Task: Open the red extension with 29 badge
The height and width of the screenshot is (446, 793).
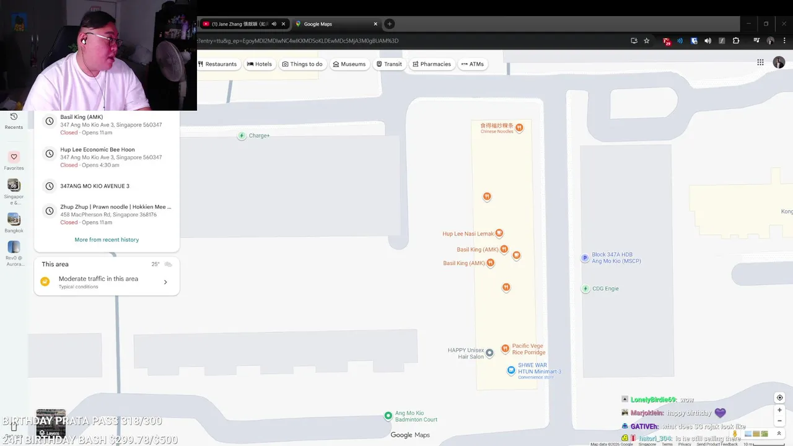Action: 667,41
